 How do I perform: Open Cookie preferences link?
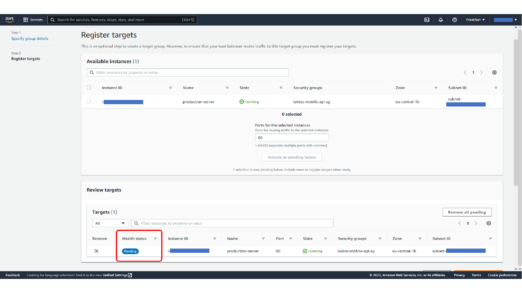502,275
